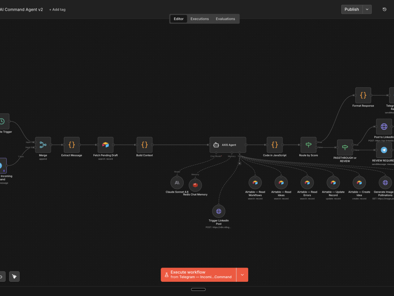Open the Extract Message code node

point(72,145)
